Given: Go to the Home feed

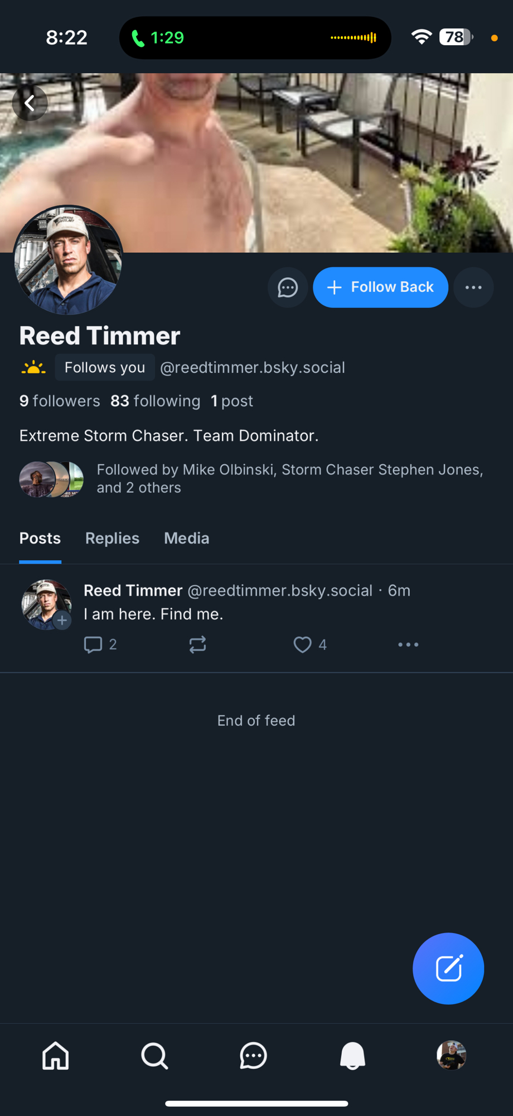Looking at the screenshot, I should (56, 1056).
